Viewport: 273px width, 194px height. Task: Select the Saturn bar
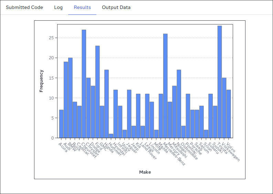[x=201, y=122]
